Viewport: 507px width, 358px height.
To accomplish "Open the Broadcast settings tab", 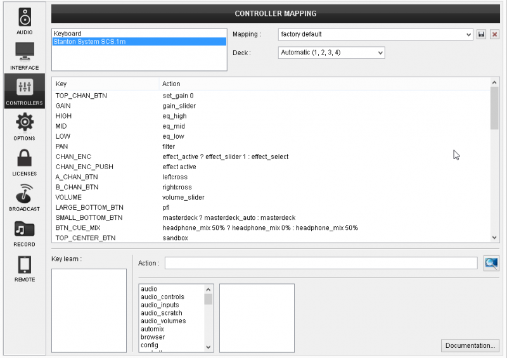I will 25,197.
